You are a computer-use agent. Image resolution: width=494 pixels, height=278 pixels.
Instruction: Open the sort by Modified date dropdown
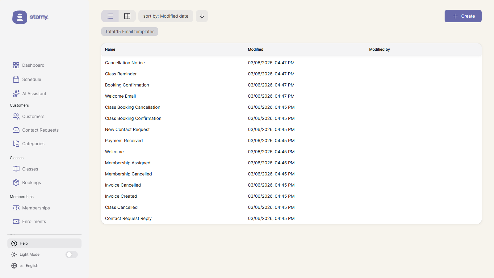[166, 16]
